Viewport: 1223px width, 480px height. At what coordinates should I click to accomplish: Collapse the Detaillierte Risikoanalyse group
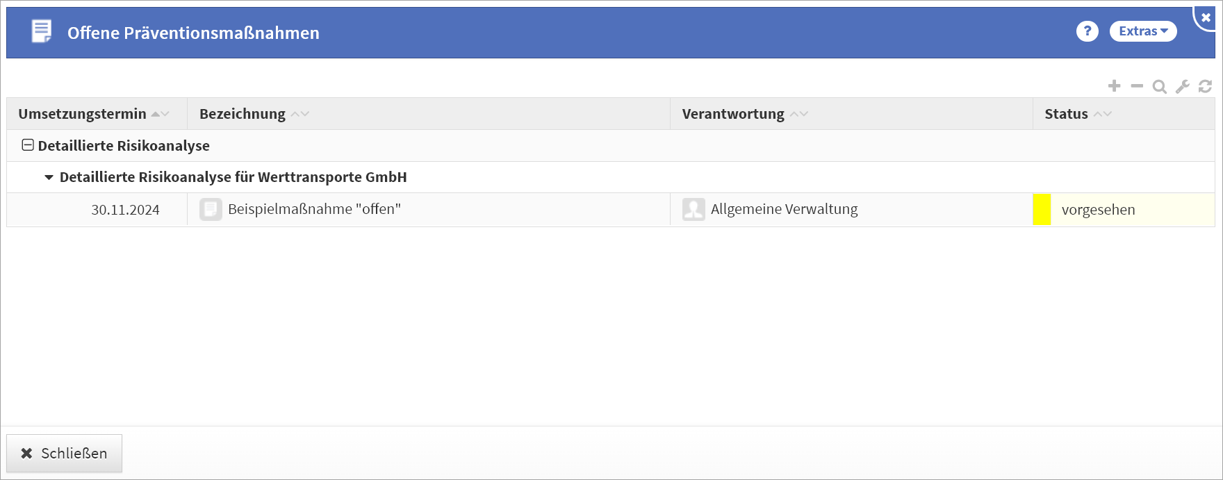28,145
